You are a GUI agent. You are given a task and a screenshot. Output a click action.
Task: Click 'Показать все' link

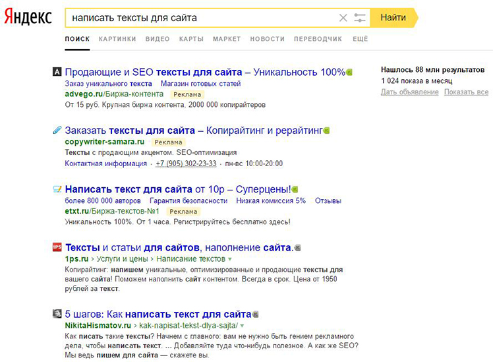click(x=466, y=92)
